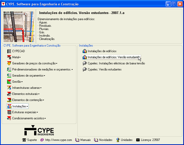Expand Geradores de preços da construção arrow
Screen dimensions: 184x145
click(x=56, y=63)
